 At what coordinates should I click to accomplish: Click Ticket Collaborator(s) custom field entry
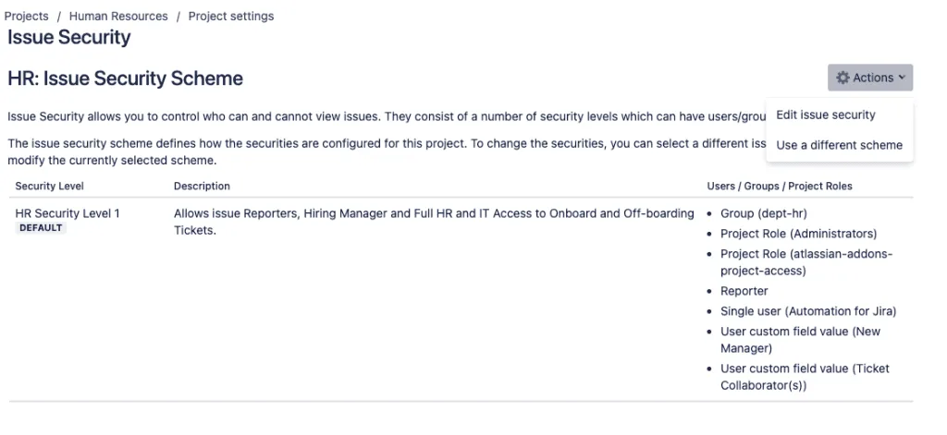point(805,377)
